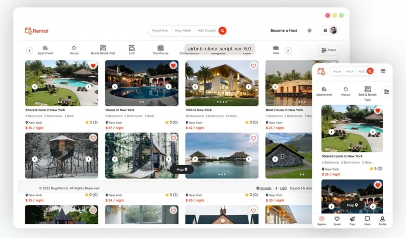
Task: Show next photo of Villa in New York
Action: [248, 87]
